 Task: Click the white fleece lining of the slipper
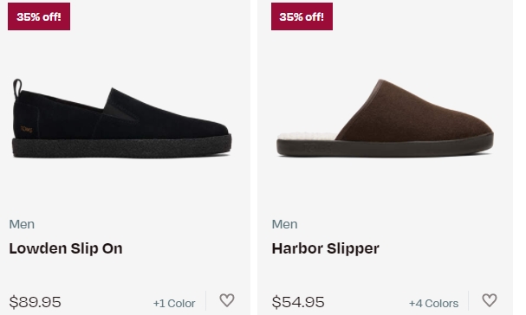pos(307,137)
